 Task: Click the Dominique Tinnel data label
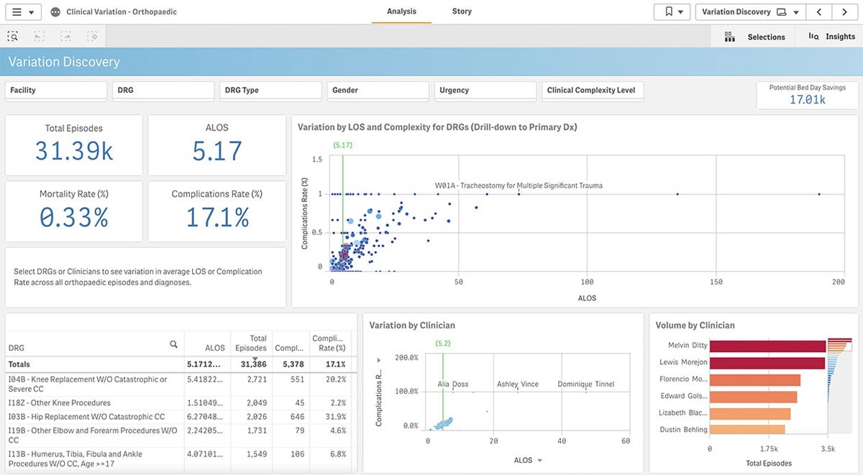pos(586,384)
